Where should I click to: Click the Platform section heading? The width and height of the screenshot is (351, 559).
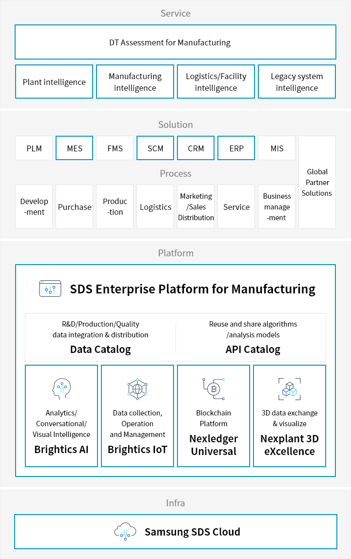175,253
